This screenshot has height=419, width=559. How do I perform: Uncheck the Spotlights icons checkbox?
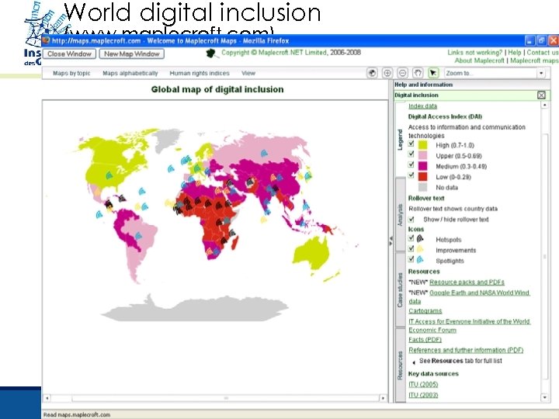click(411, 259)
